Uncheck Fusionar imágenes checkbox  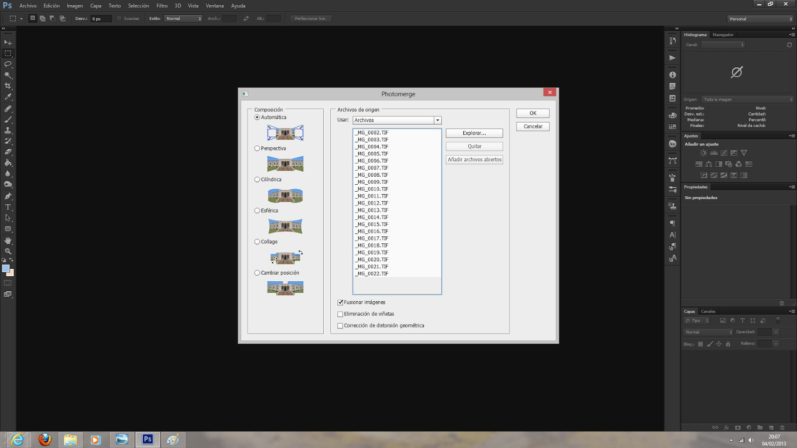[x=340, y=303]
